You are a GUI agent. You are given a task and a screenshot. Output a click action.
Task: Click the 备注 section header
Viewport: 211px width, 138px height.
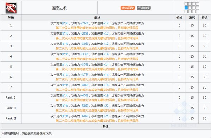pyautogui.click(x=106, y=126)
